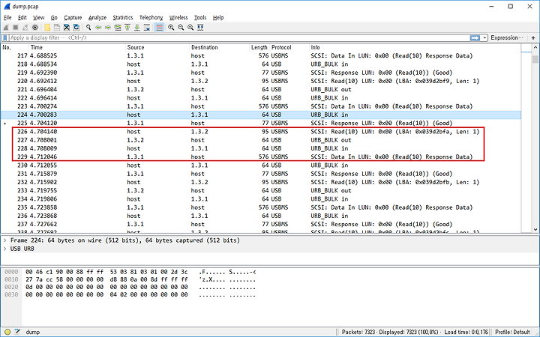
Task: Expand the Frame 224 details tree
Action: click(x=4, y=240)
